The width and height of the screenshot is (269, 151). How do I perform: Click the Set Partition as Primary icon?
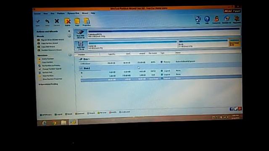[x=40, y=66]
